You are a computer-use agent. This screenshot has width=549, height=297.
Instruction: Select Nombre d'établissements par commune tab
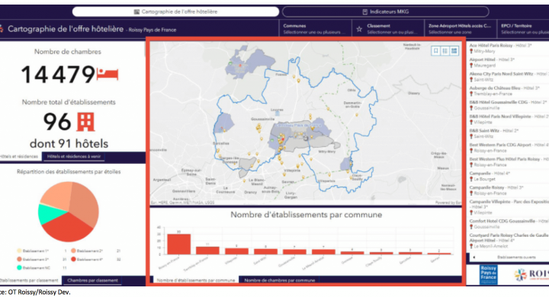(x=196, y=280)
